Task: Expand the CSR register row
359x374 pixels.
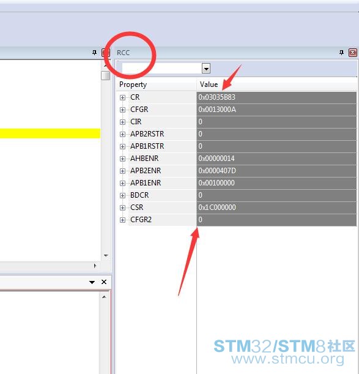Action: click(122, 208)
